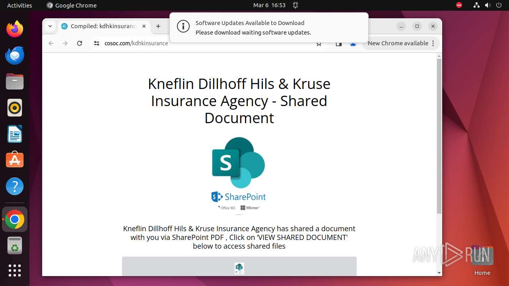The height and width of the screenshot is (286, 509).
Task: Open Firefox from the dock
Action: [x=15, y=29]
